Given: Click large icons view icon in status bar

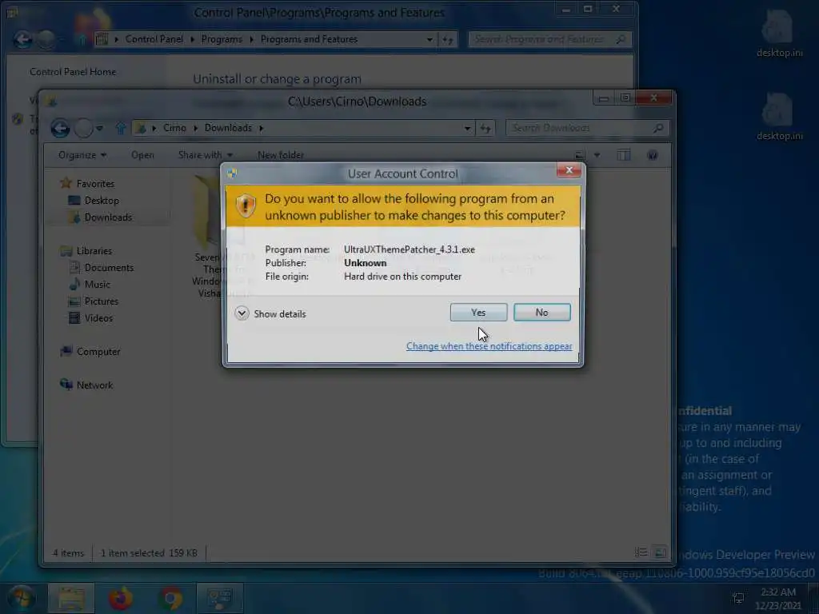Looking at the screenshot, I should coord(660,552).
